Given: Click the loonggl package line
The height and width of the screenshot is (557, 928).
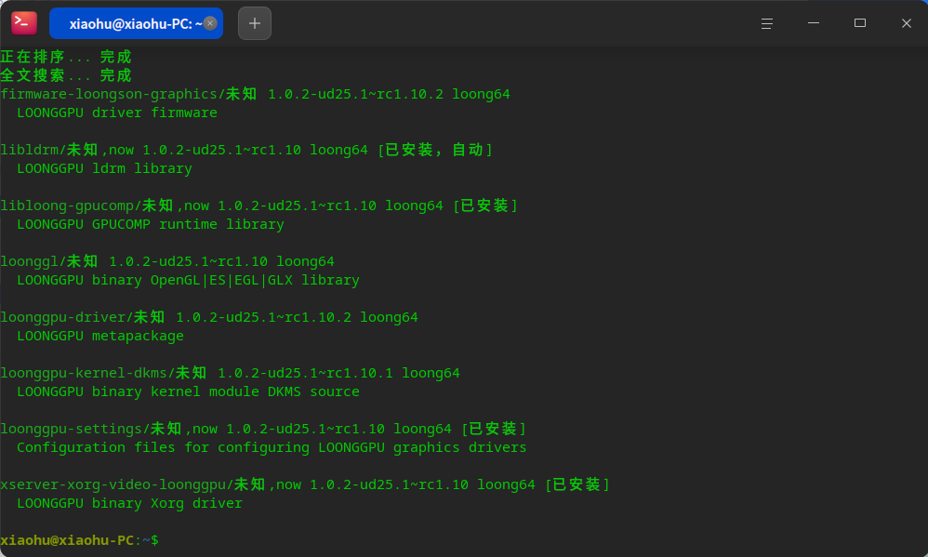Looking at the screenshot, I should (167, 261).
